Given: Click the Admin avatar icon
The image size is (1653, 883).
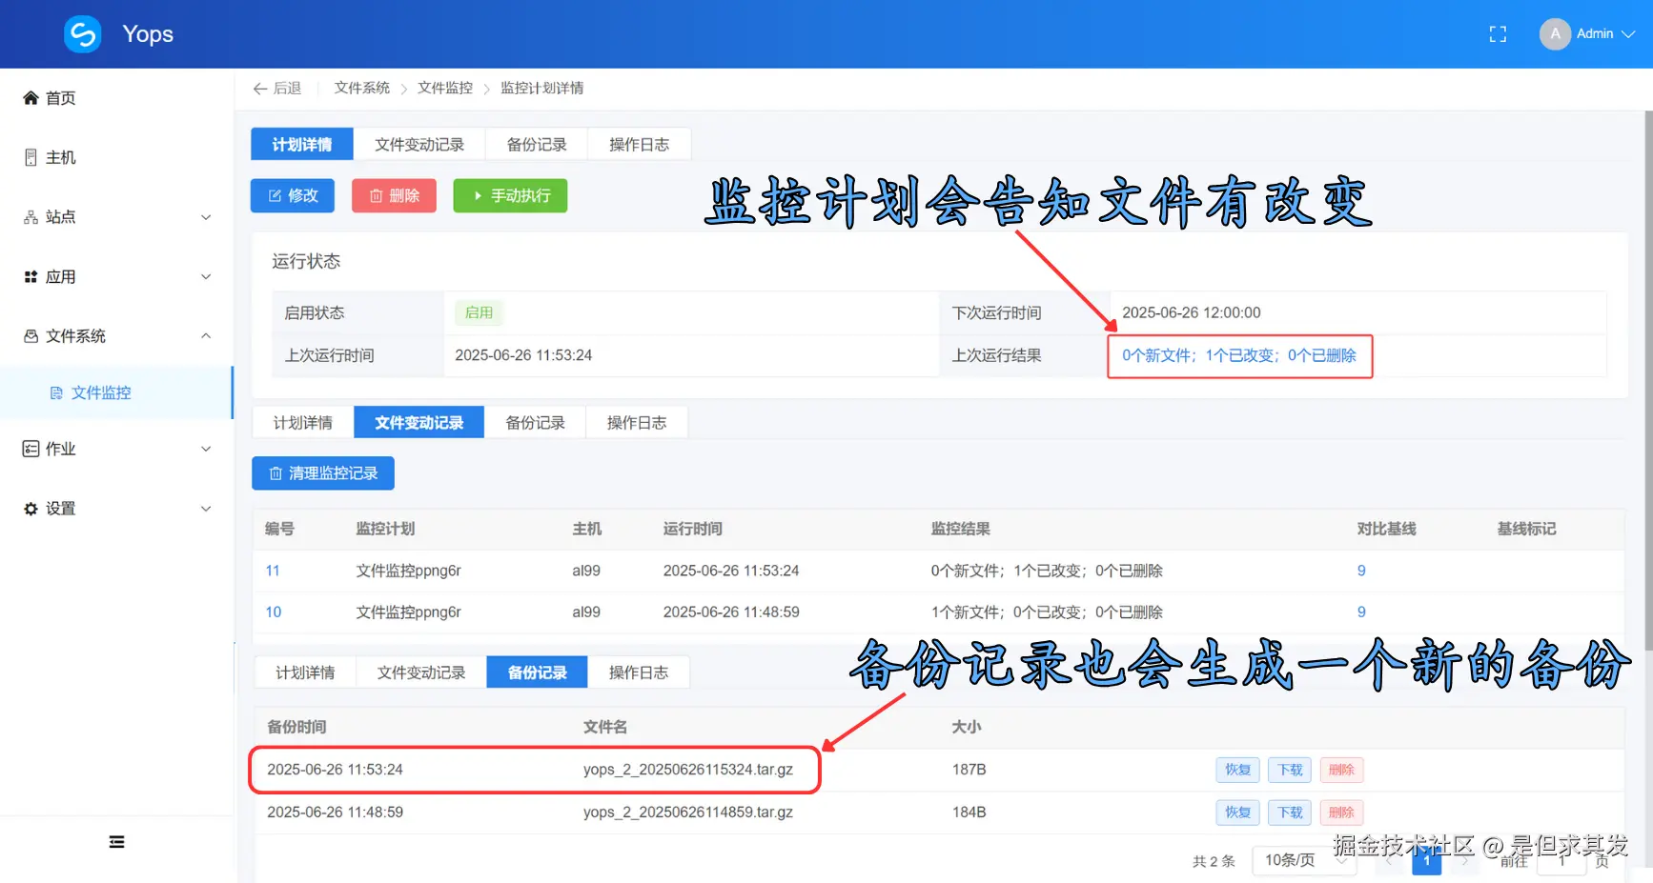Looking at the screenshot, I should (x=1554, y=33).
